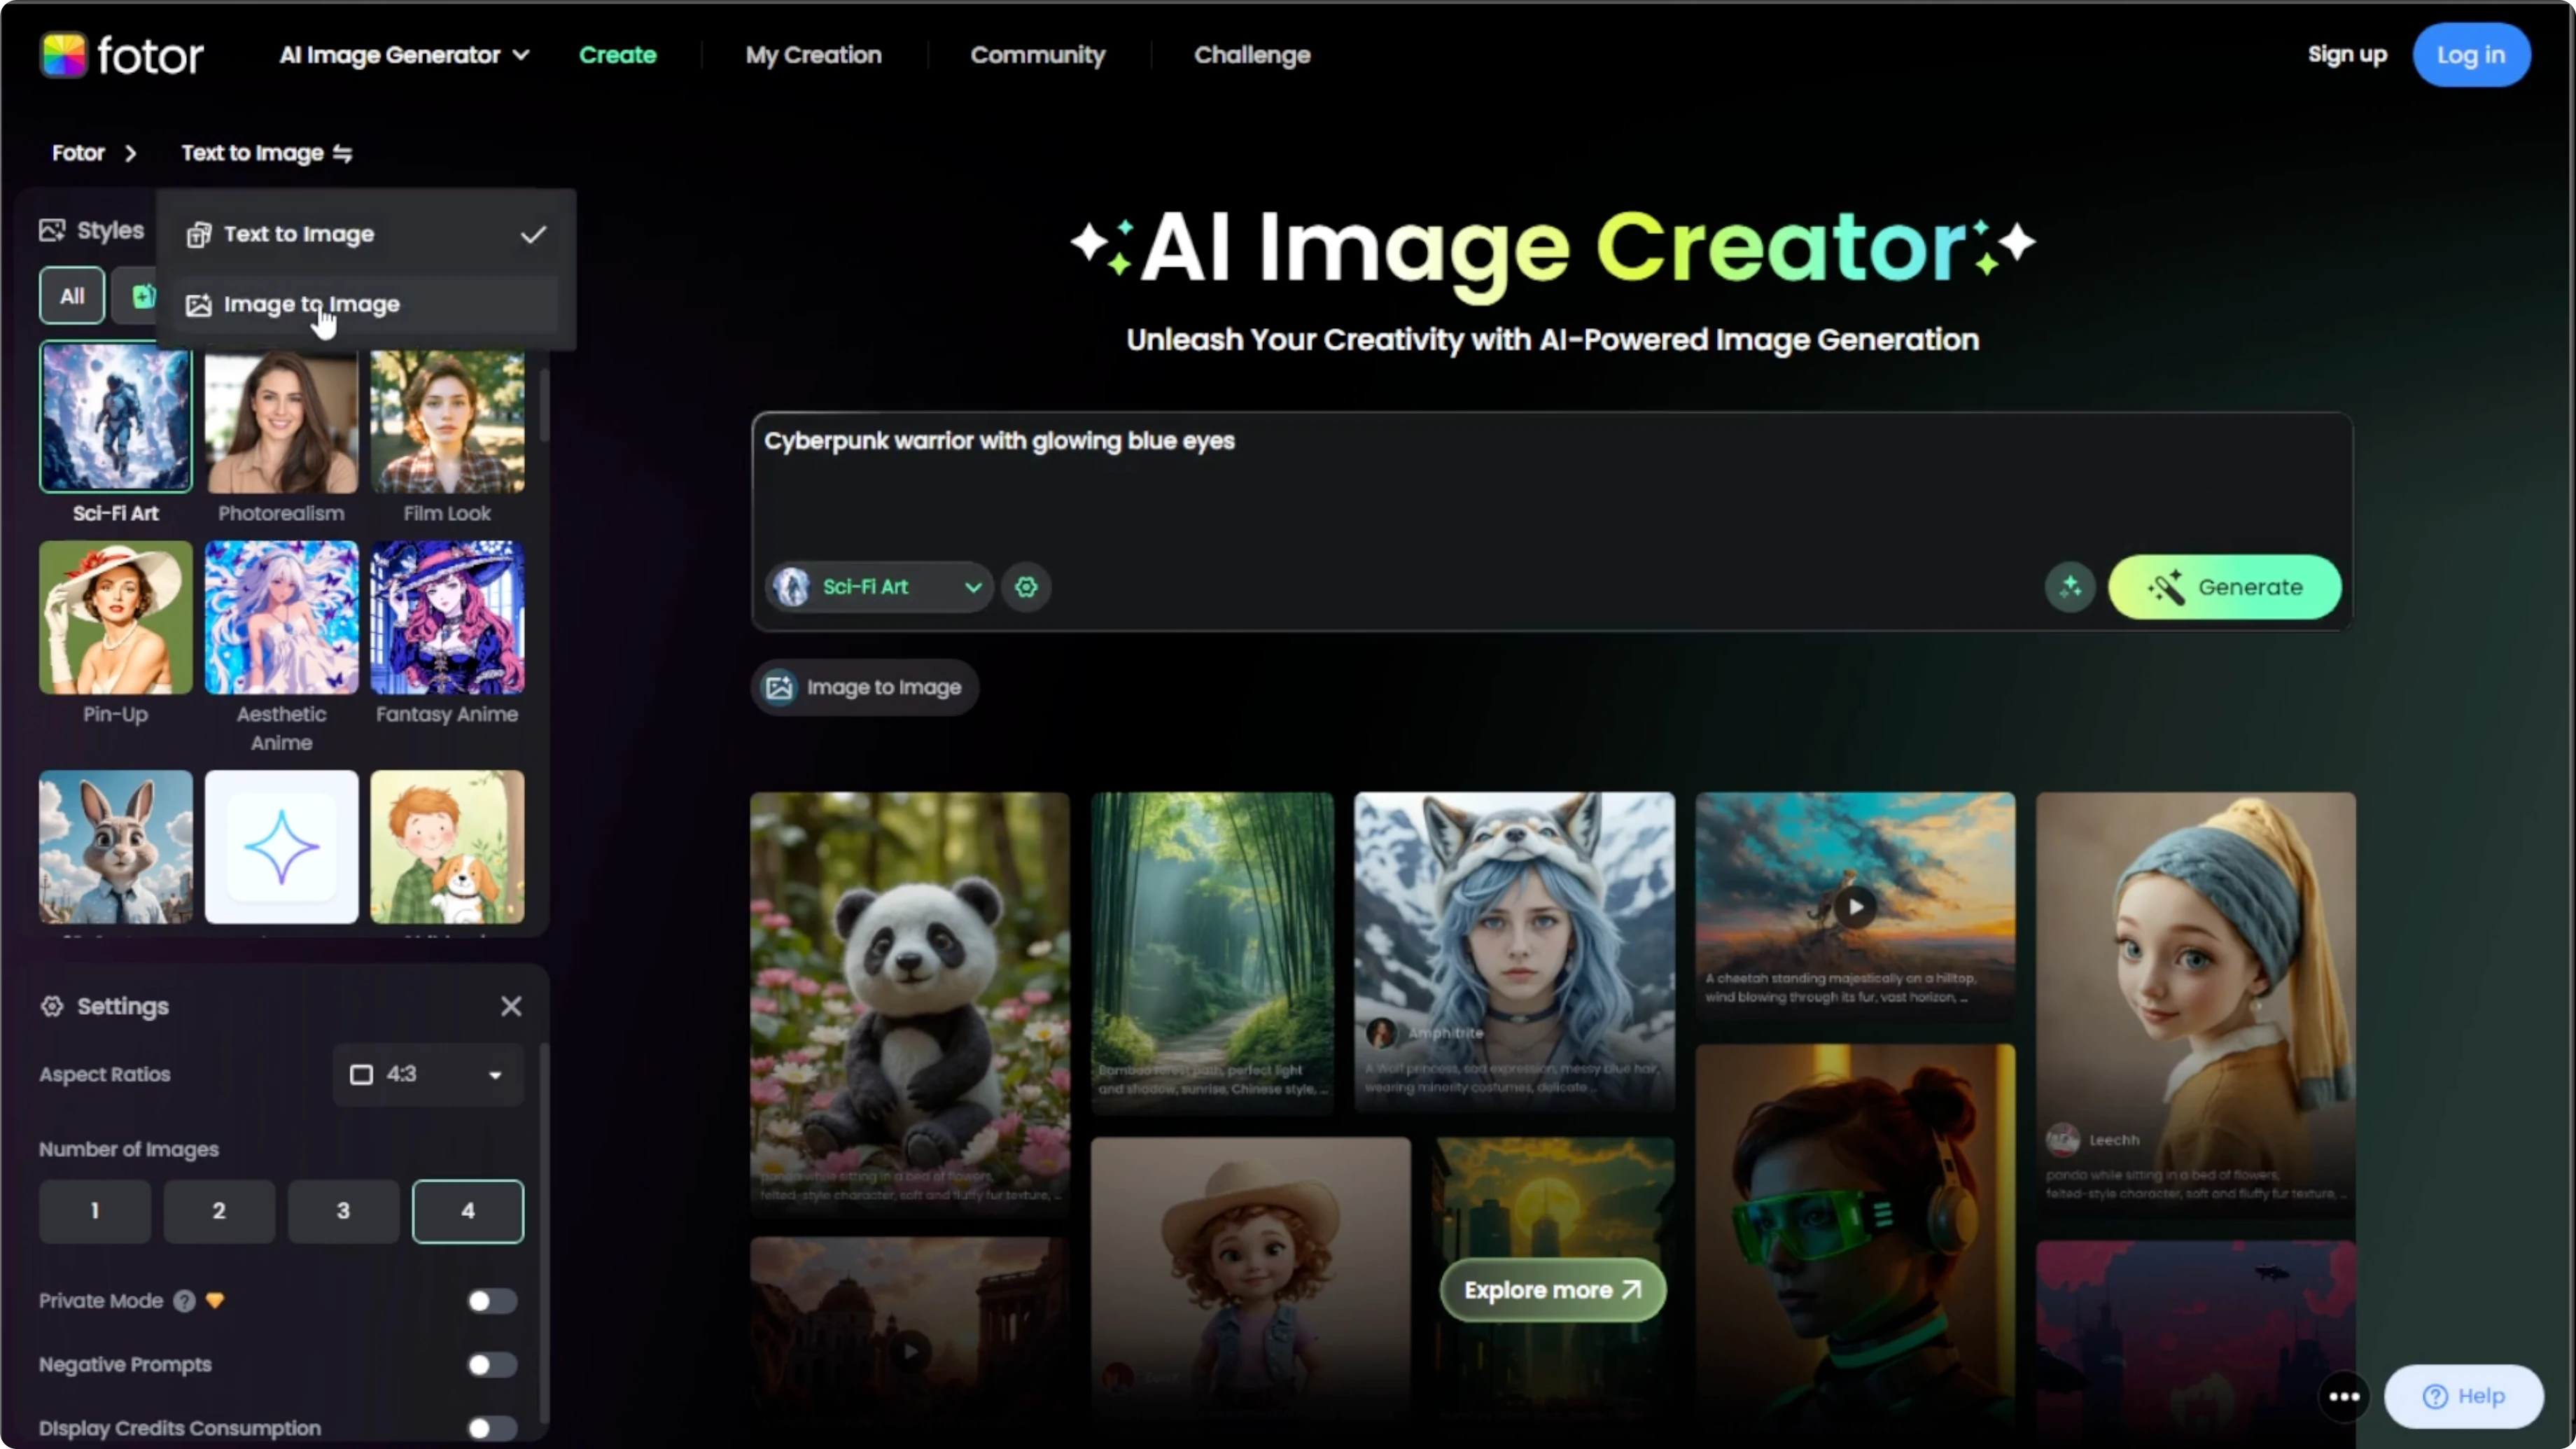The width and height of the screenshot is (2576, 1449).
Task: Open the AI Image Generator dropdown
Action: pos(404,55)
